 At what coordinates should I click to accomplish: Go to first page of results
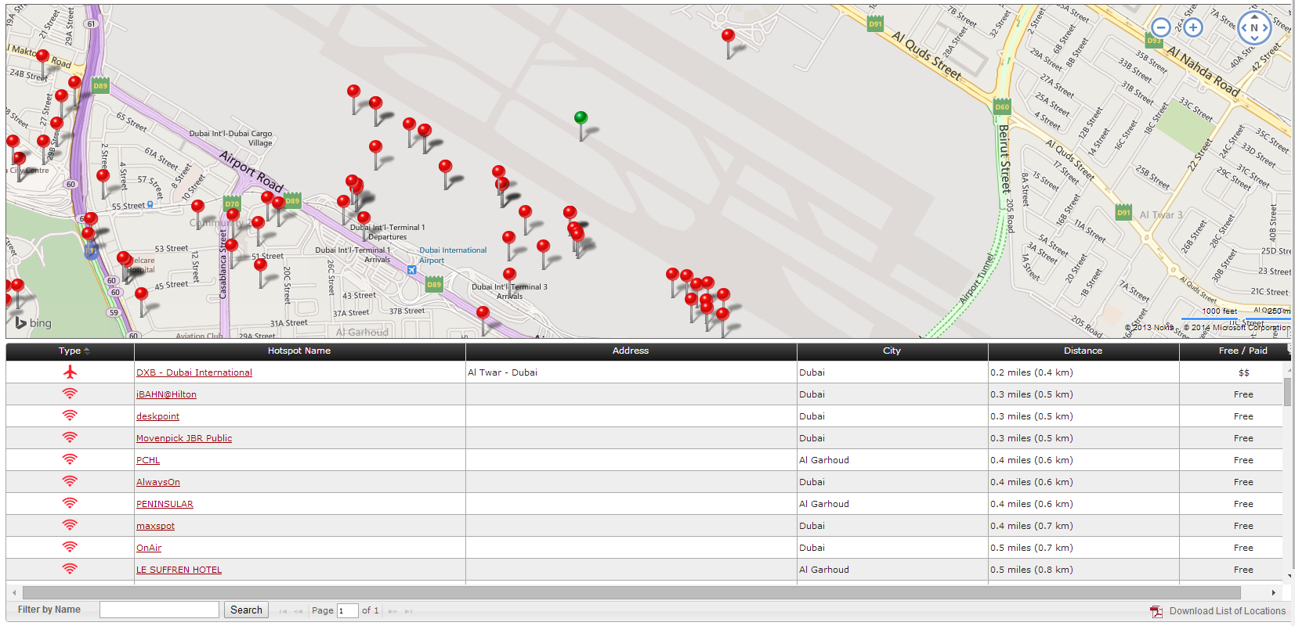pyautogui.click(x=283, y=611)
